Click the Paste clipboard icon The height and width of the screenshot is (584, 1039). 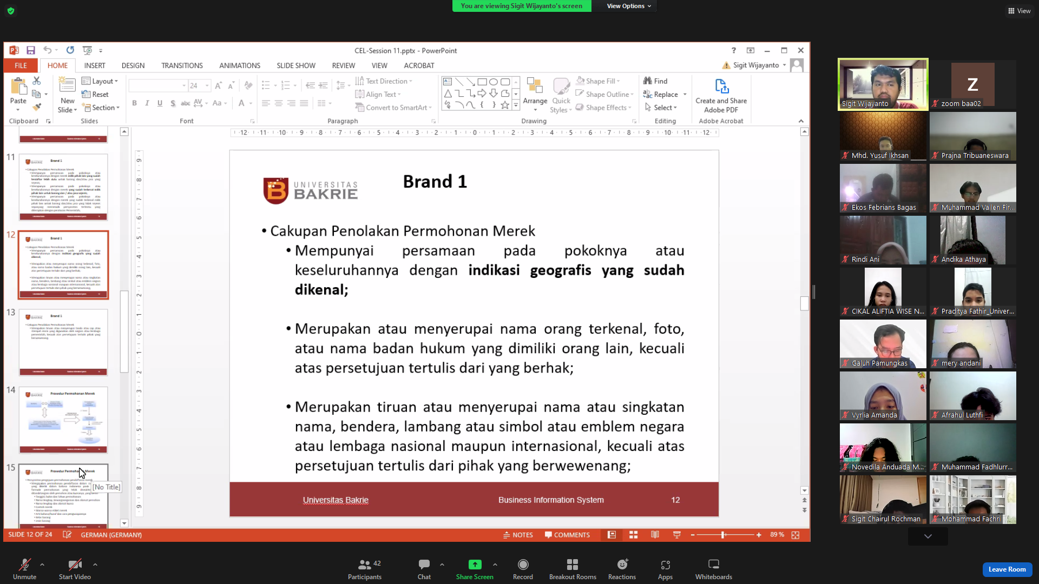point(18,87)
